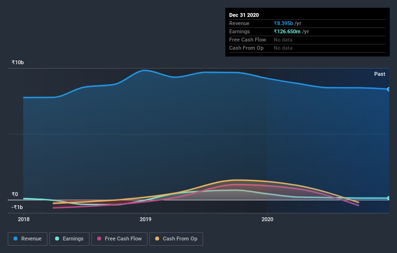The image size is (397, 253).
Task: Toggle the Cash From Op legend button
Action: tap(176, 239)
